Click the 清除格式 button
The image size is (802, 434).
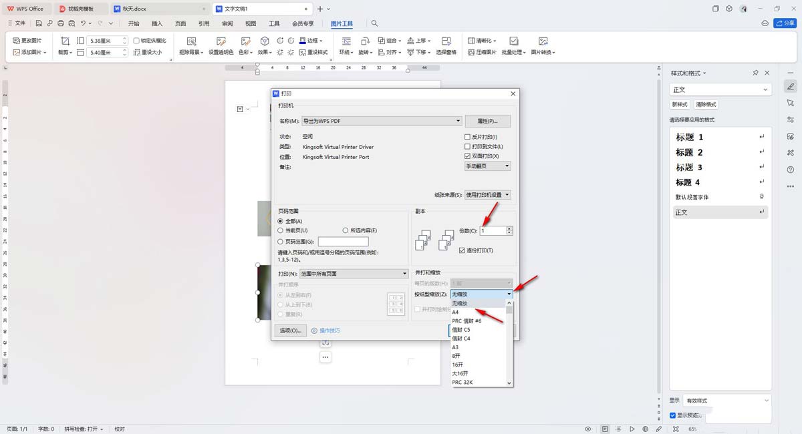pyautogui.click(x=706, y=105)
